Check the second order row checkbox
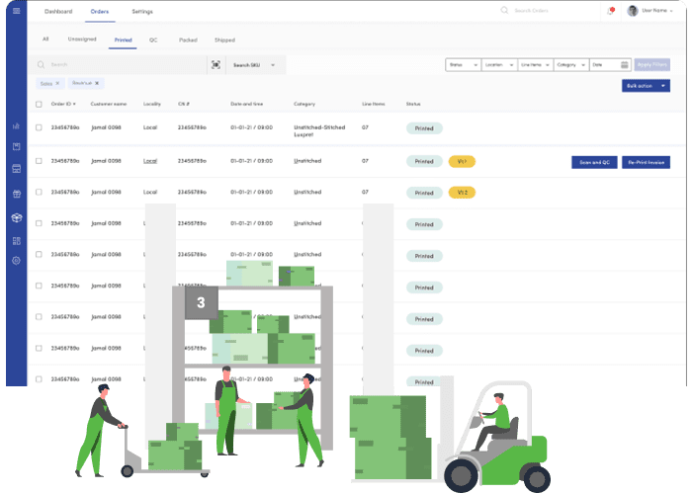The width and height of the screenshot is (692, 494). 39,160
